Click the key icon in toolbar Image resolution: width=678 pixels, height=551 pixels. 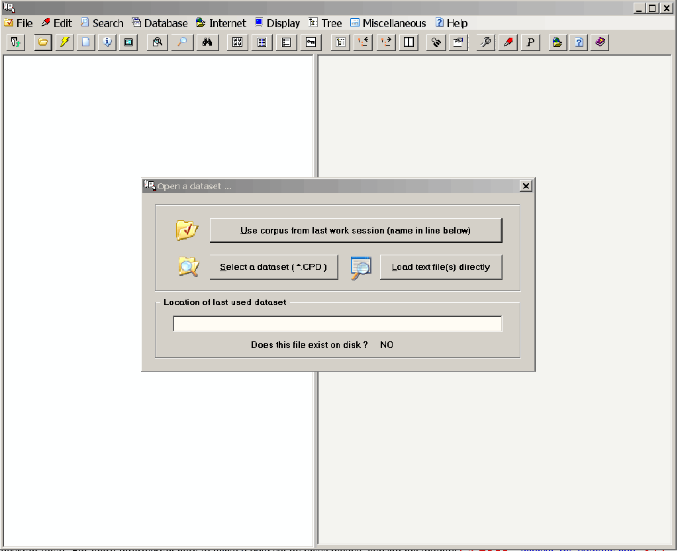pos(311,42)
